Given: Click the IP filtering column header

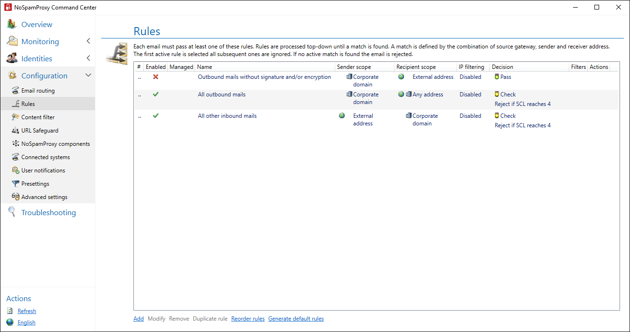Looking at the screenshot, I should click(x=473, y=67).
